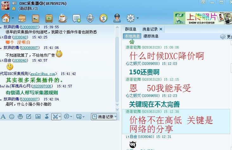Open the window menu dropdown button in title bar
This screenshot has width=232, height=150.
tap(203, 2)
